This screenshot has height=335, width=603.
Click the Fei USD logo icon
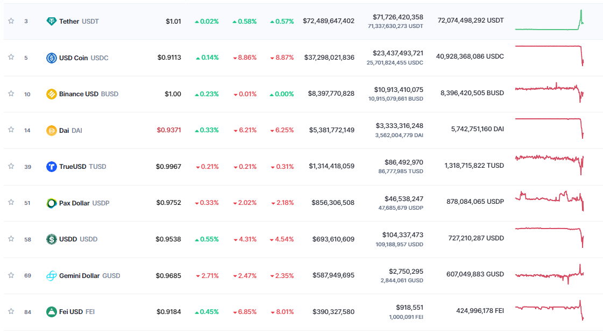click(x=52, y=312)
